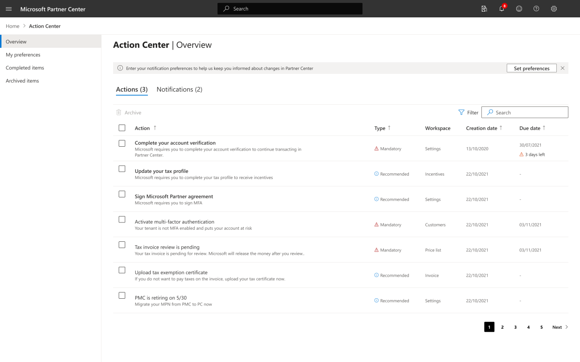This screenshot has height=362, width=580.
Task: Sort the table by Creation date
Action: pos(501,128)
